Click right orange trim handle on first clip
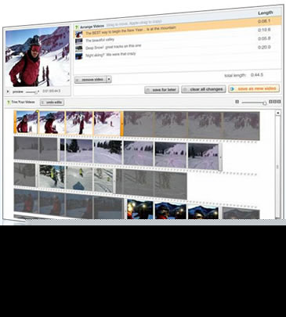Screen dimensions: 286x317 pyautogui.click(x=122, y=124)
